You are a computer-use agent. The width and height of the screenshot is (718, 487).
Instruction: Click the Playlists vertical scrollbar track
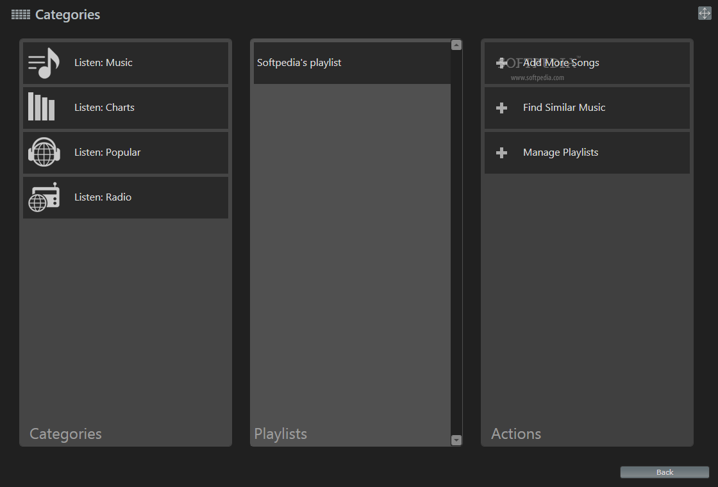pyautogui.click(x=456, y=243)
